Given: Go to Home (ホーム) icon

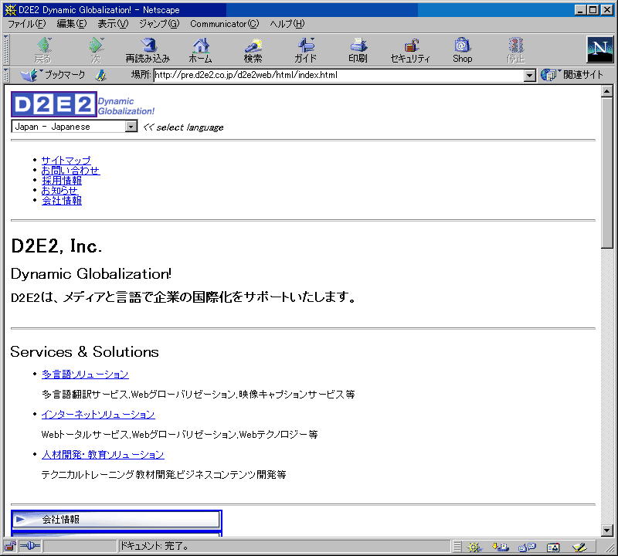Looking at the screenshot, I should [201, 49].
